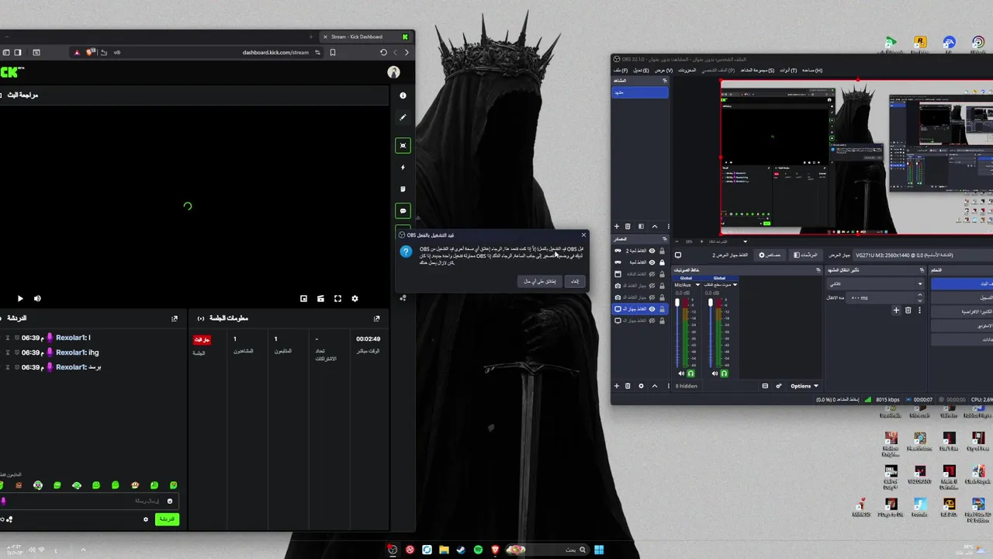
Task: Click the launch anyway button in OBS dialog
Action: 540,281
